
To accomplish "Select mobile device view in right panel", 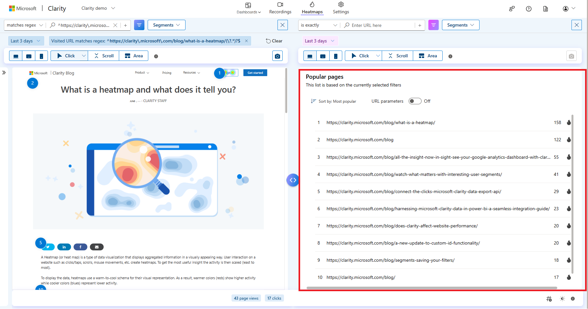I will (x=336, y=56).
